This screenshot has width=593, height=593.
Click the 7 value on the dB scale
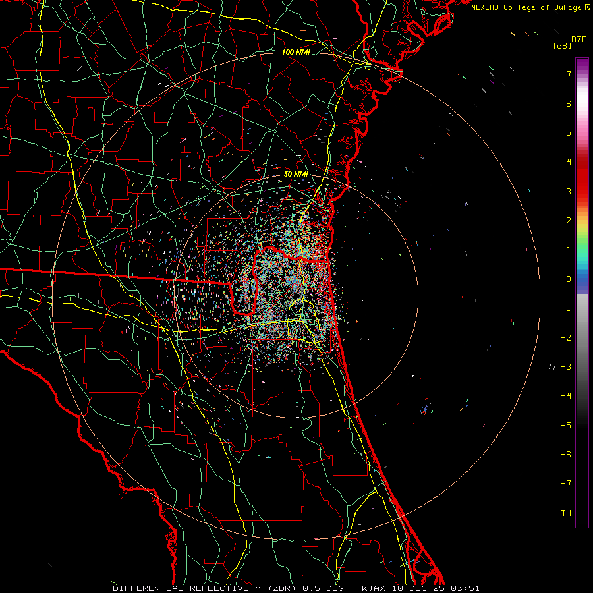click(x=569, y=74)
